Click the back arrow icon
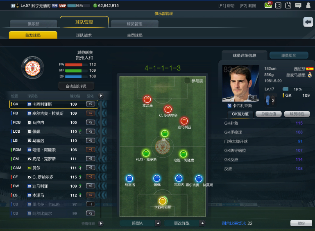Screen dimensions: 315x231 pos(308,22)
